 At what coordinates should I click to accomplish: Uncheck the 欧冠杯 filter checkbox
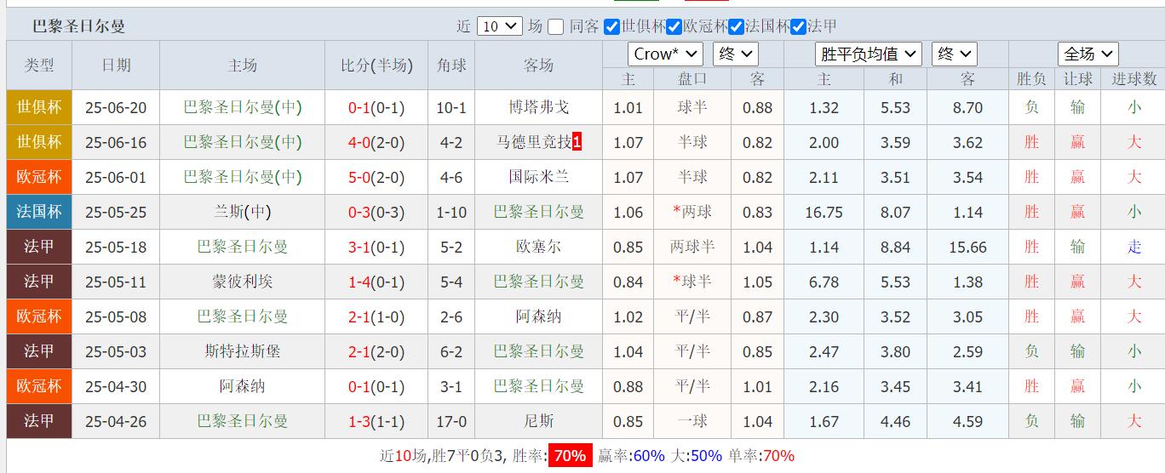674,26
